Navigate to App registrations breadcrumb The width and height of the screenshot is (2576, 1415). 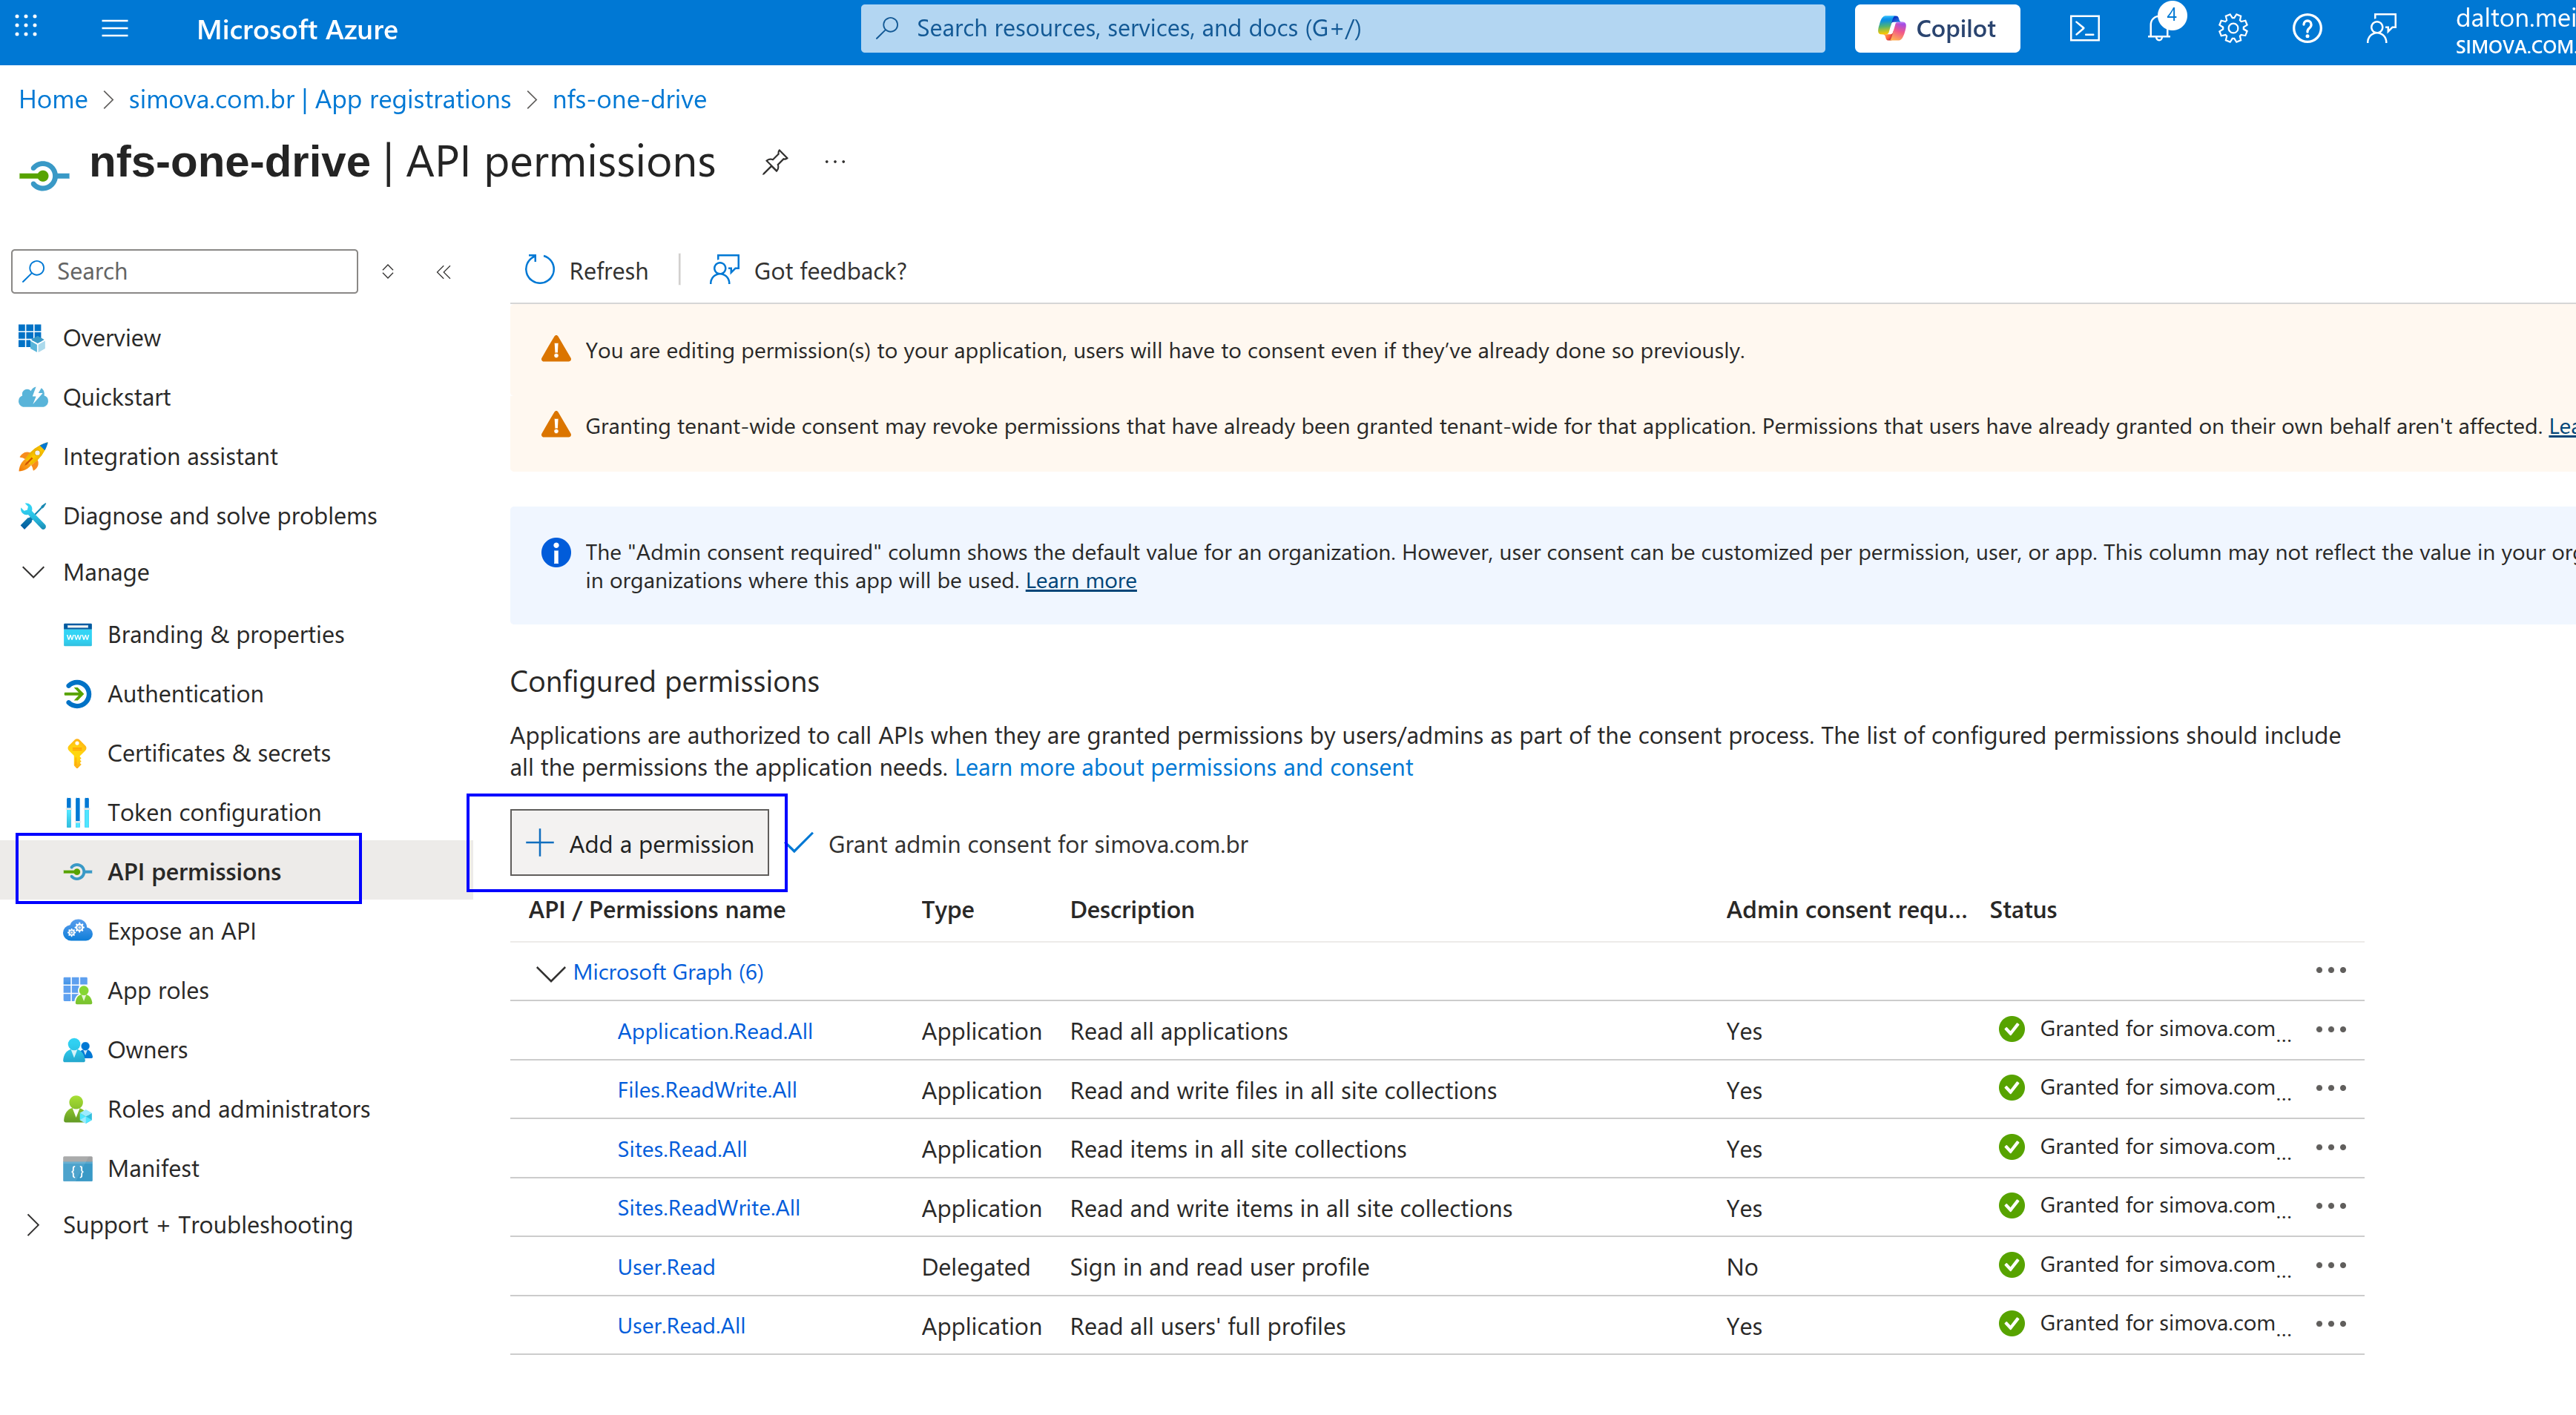(x=320, y=99)
